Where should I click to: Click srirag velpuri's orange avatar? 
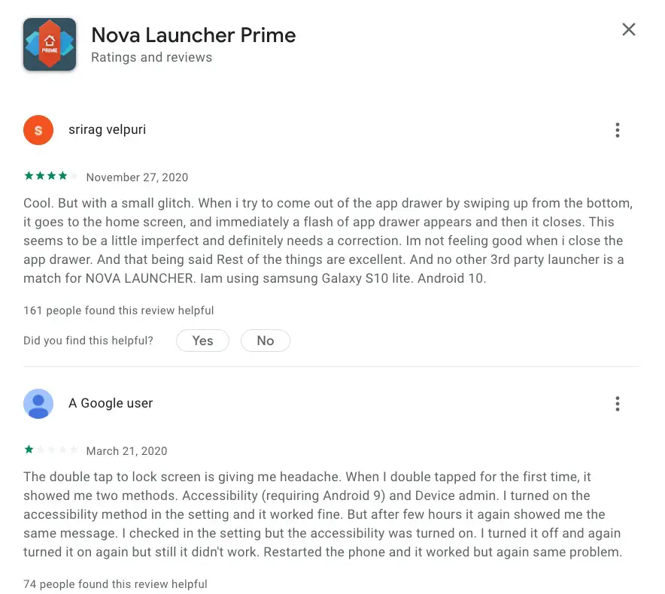38,130
